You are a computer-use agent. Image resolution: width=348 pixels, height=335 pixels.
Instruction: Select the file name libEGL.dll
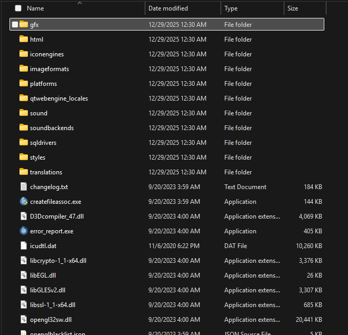tap(43, 275)
